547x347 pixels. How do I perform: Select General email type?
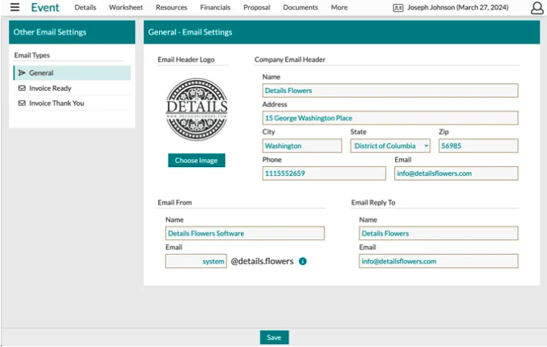(72, 73)
